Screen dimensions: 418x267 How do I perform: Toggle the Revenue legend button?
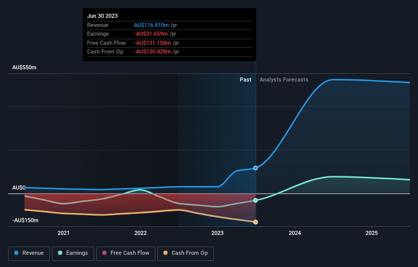(29, 253)
